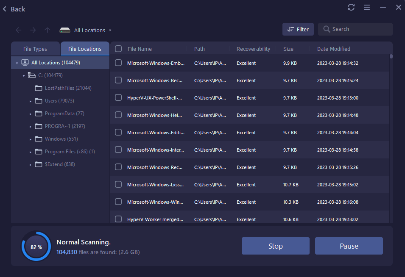Click the drive icon beside All Locations
405x277 pixels.
65,30
